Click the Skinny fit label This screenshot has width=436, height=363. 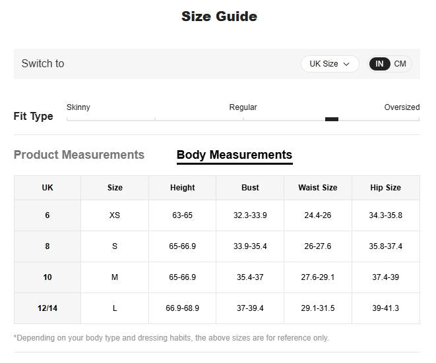78,107
